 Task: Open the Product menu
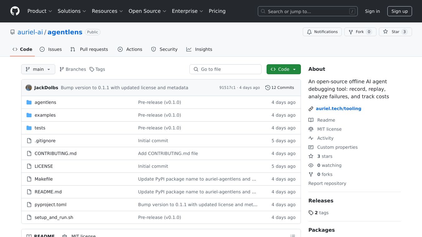point(40,11)
